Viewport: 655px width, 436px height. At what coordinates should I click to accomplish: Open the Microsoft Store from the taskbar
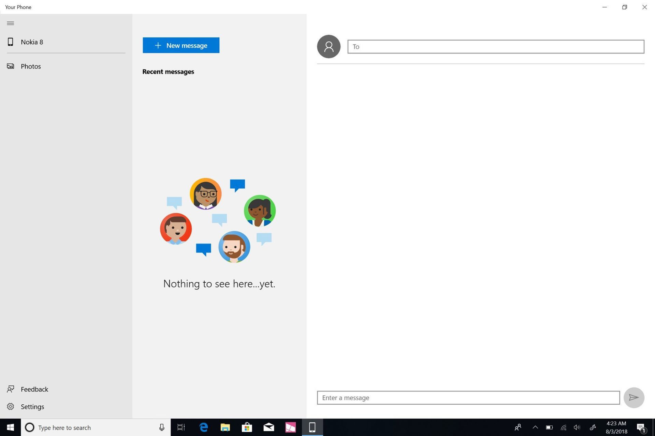tap(247, 427)
